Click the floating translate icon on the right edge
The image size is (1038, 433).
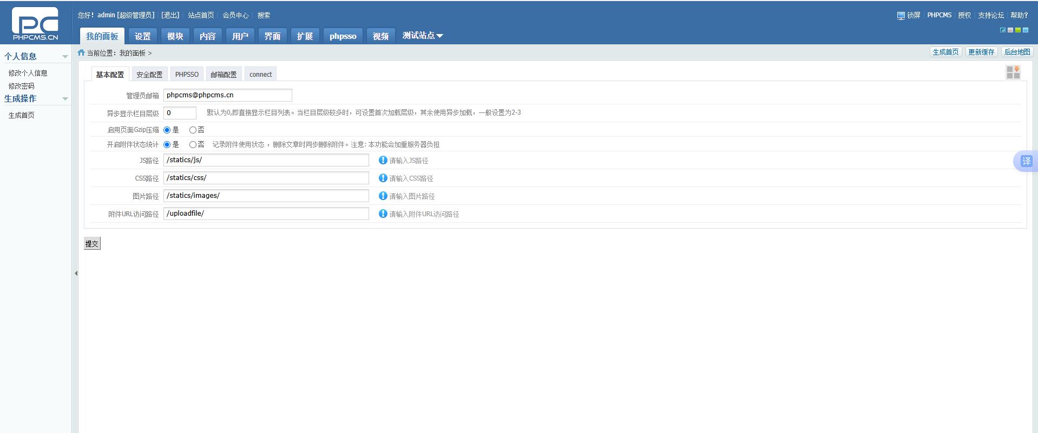tap(1026, 161)
